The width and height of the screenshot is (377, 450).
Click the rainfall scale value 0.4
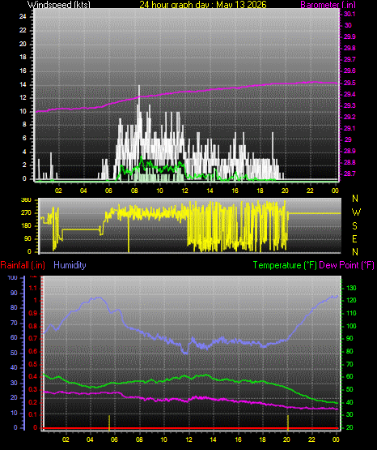coord(33,376)
